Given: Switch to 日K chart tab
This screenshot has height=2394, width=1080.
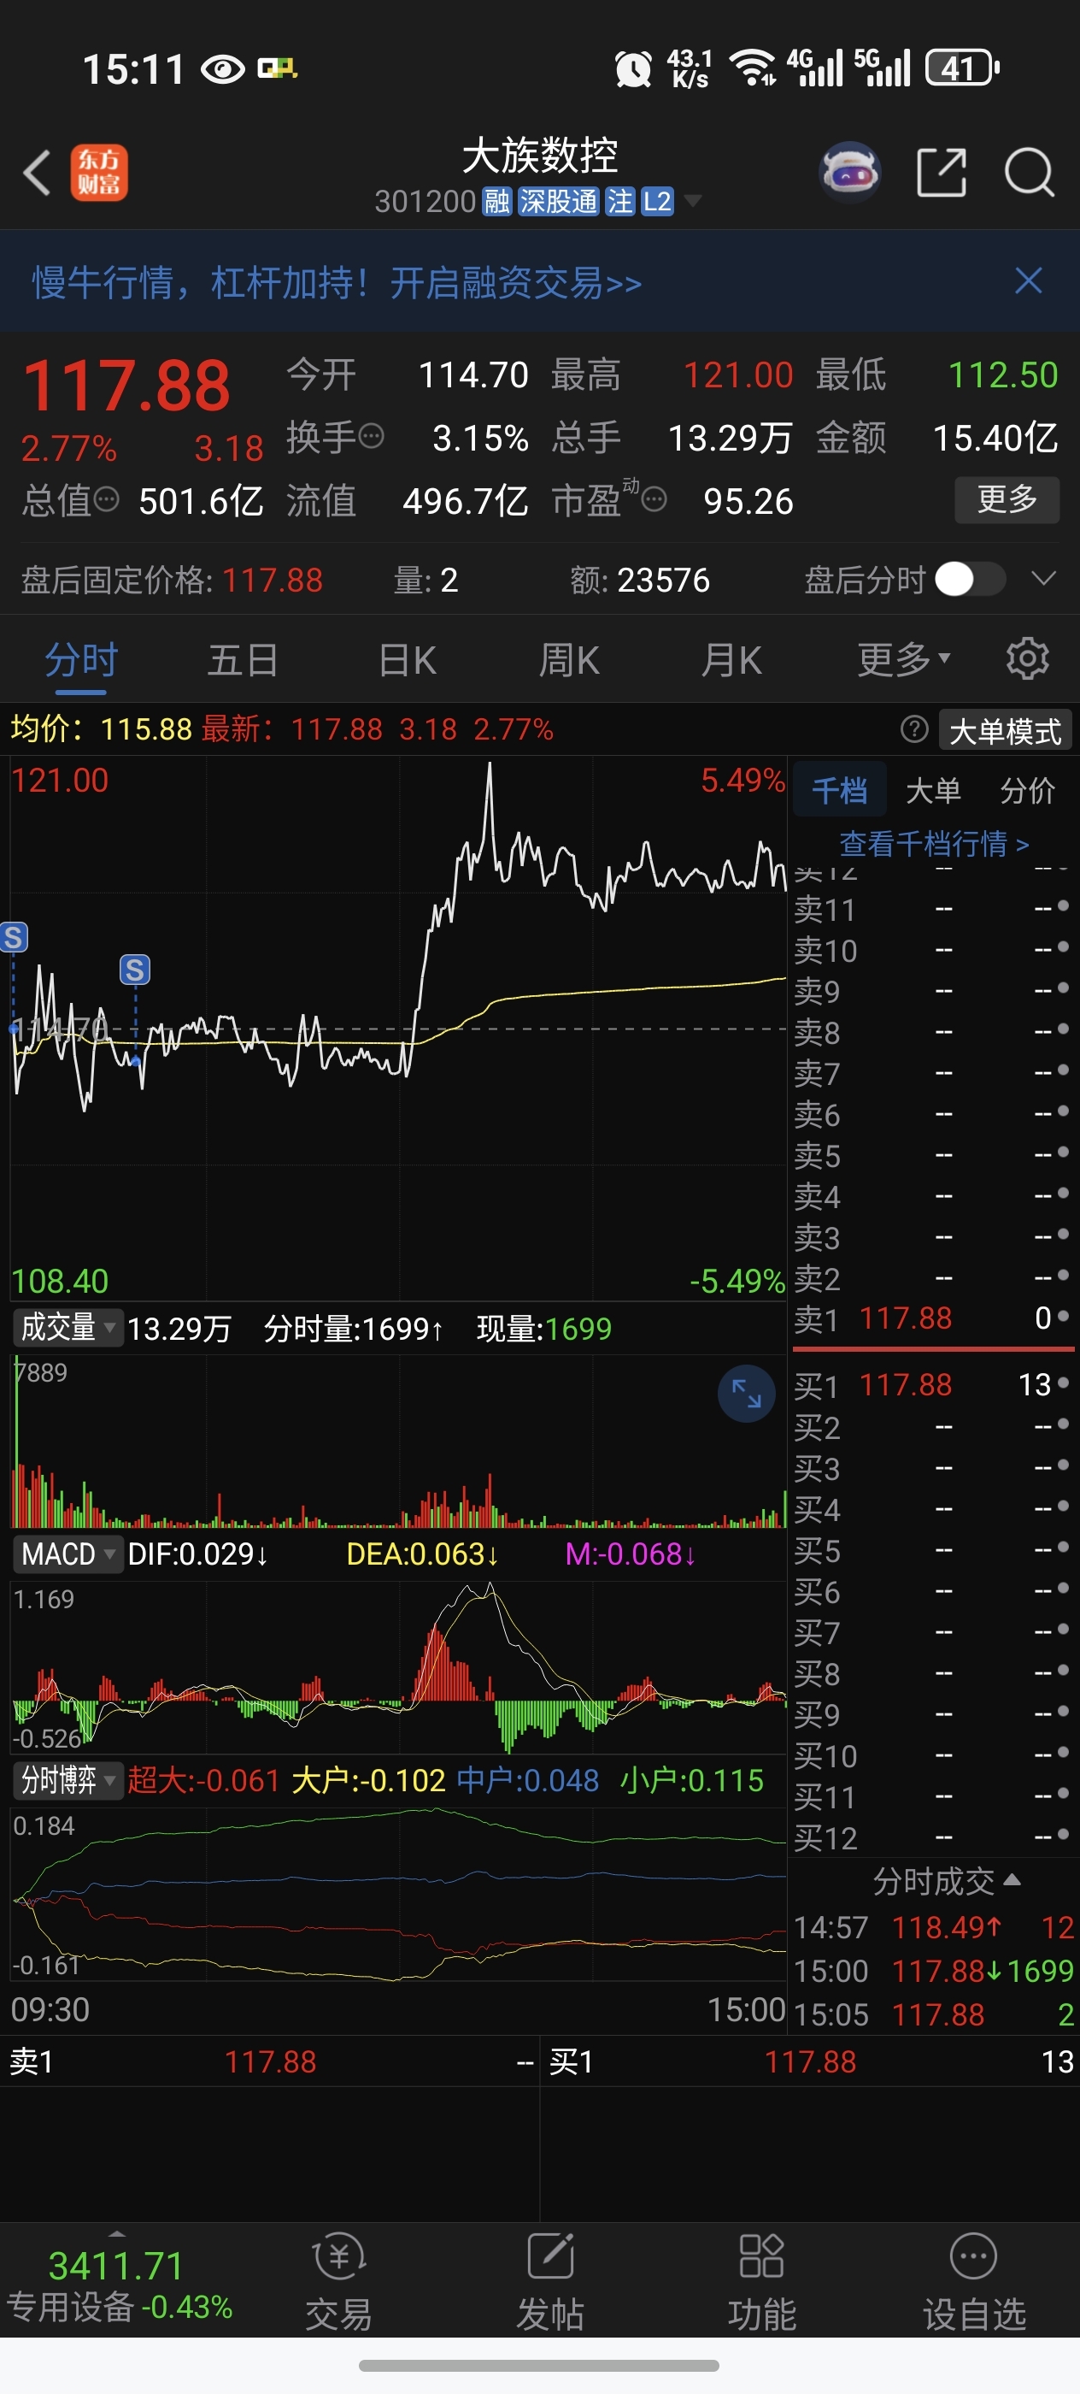Looking at the screenshot, I should pyautogui.click(x=407, y=661).
